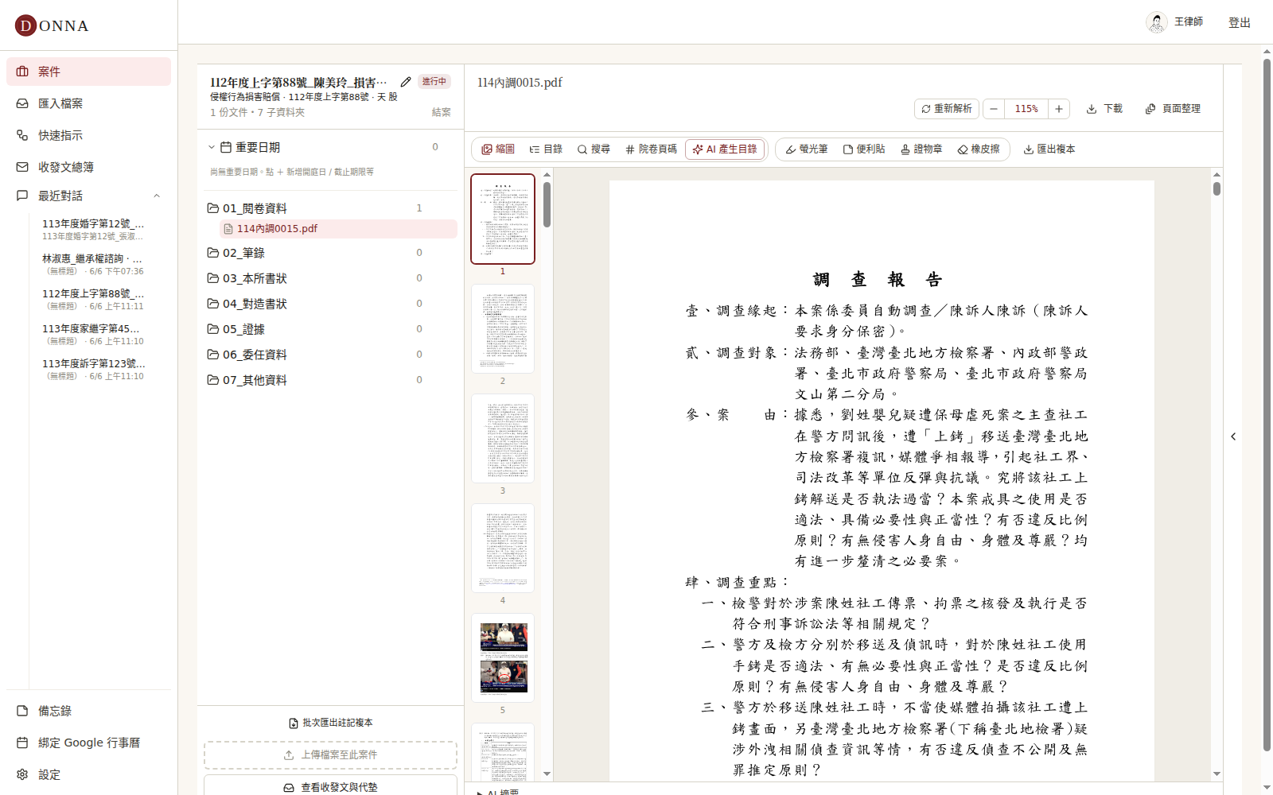The width and height of the screenshot is (1273, 795).
Task: Zoom in with the plus button
Action: 1059,109
